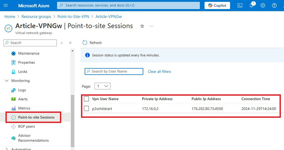The width and height of the screenshot is (284, 150).
Task: Check the p2schildcert session row
Action: pos(87,108)
